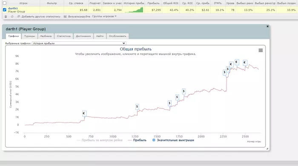Switch to the 'Статистика' tab
Screen dimensions: 298x166
coord(64,36)
